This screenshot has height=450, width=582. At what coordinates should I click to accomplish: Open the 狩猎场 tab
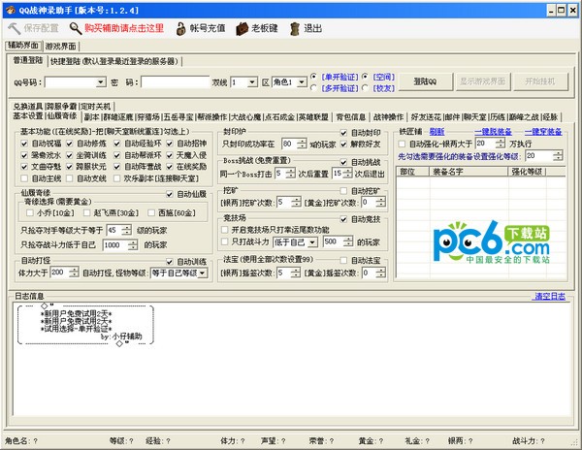click(x=148, y=117)
